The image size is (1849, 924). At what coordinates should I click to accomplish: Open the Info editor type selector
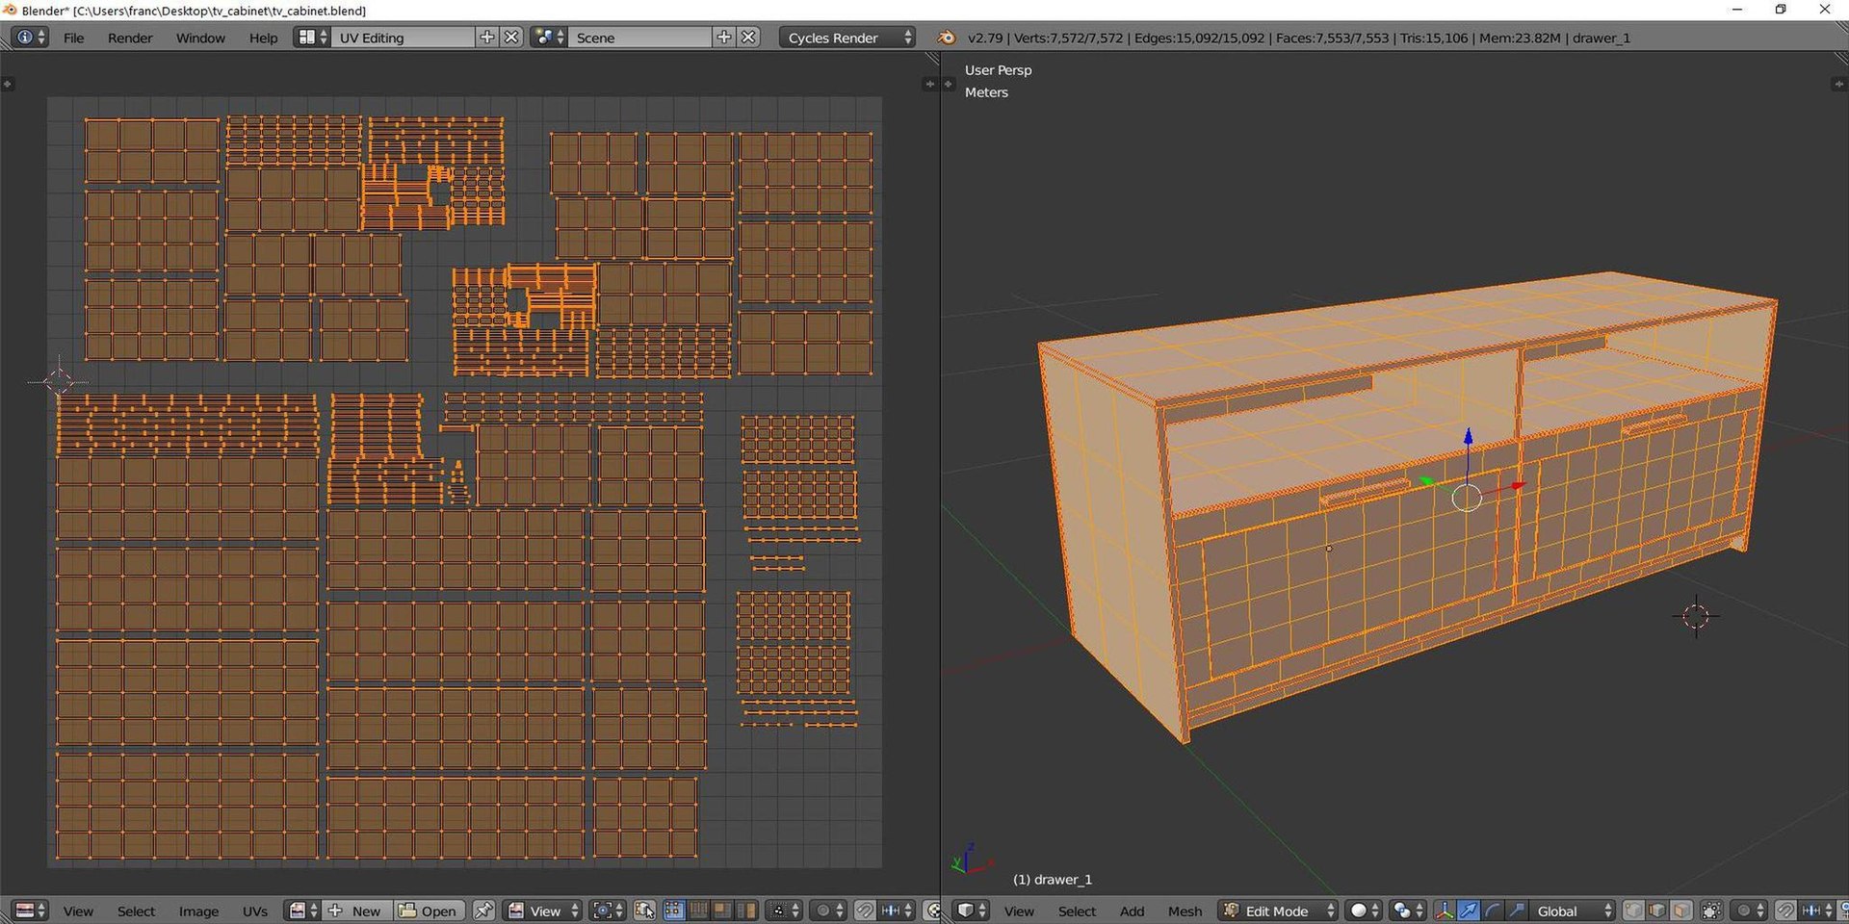coord(29,38)
